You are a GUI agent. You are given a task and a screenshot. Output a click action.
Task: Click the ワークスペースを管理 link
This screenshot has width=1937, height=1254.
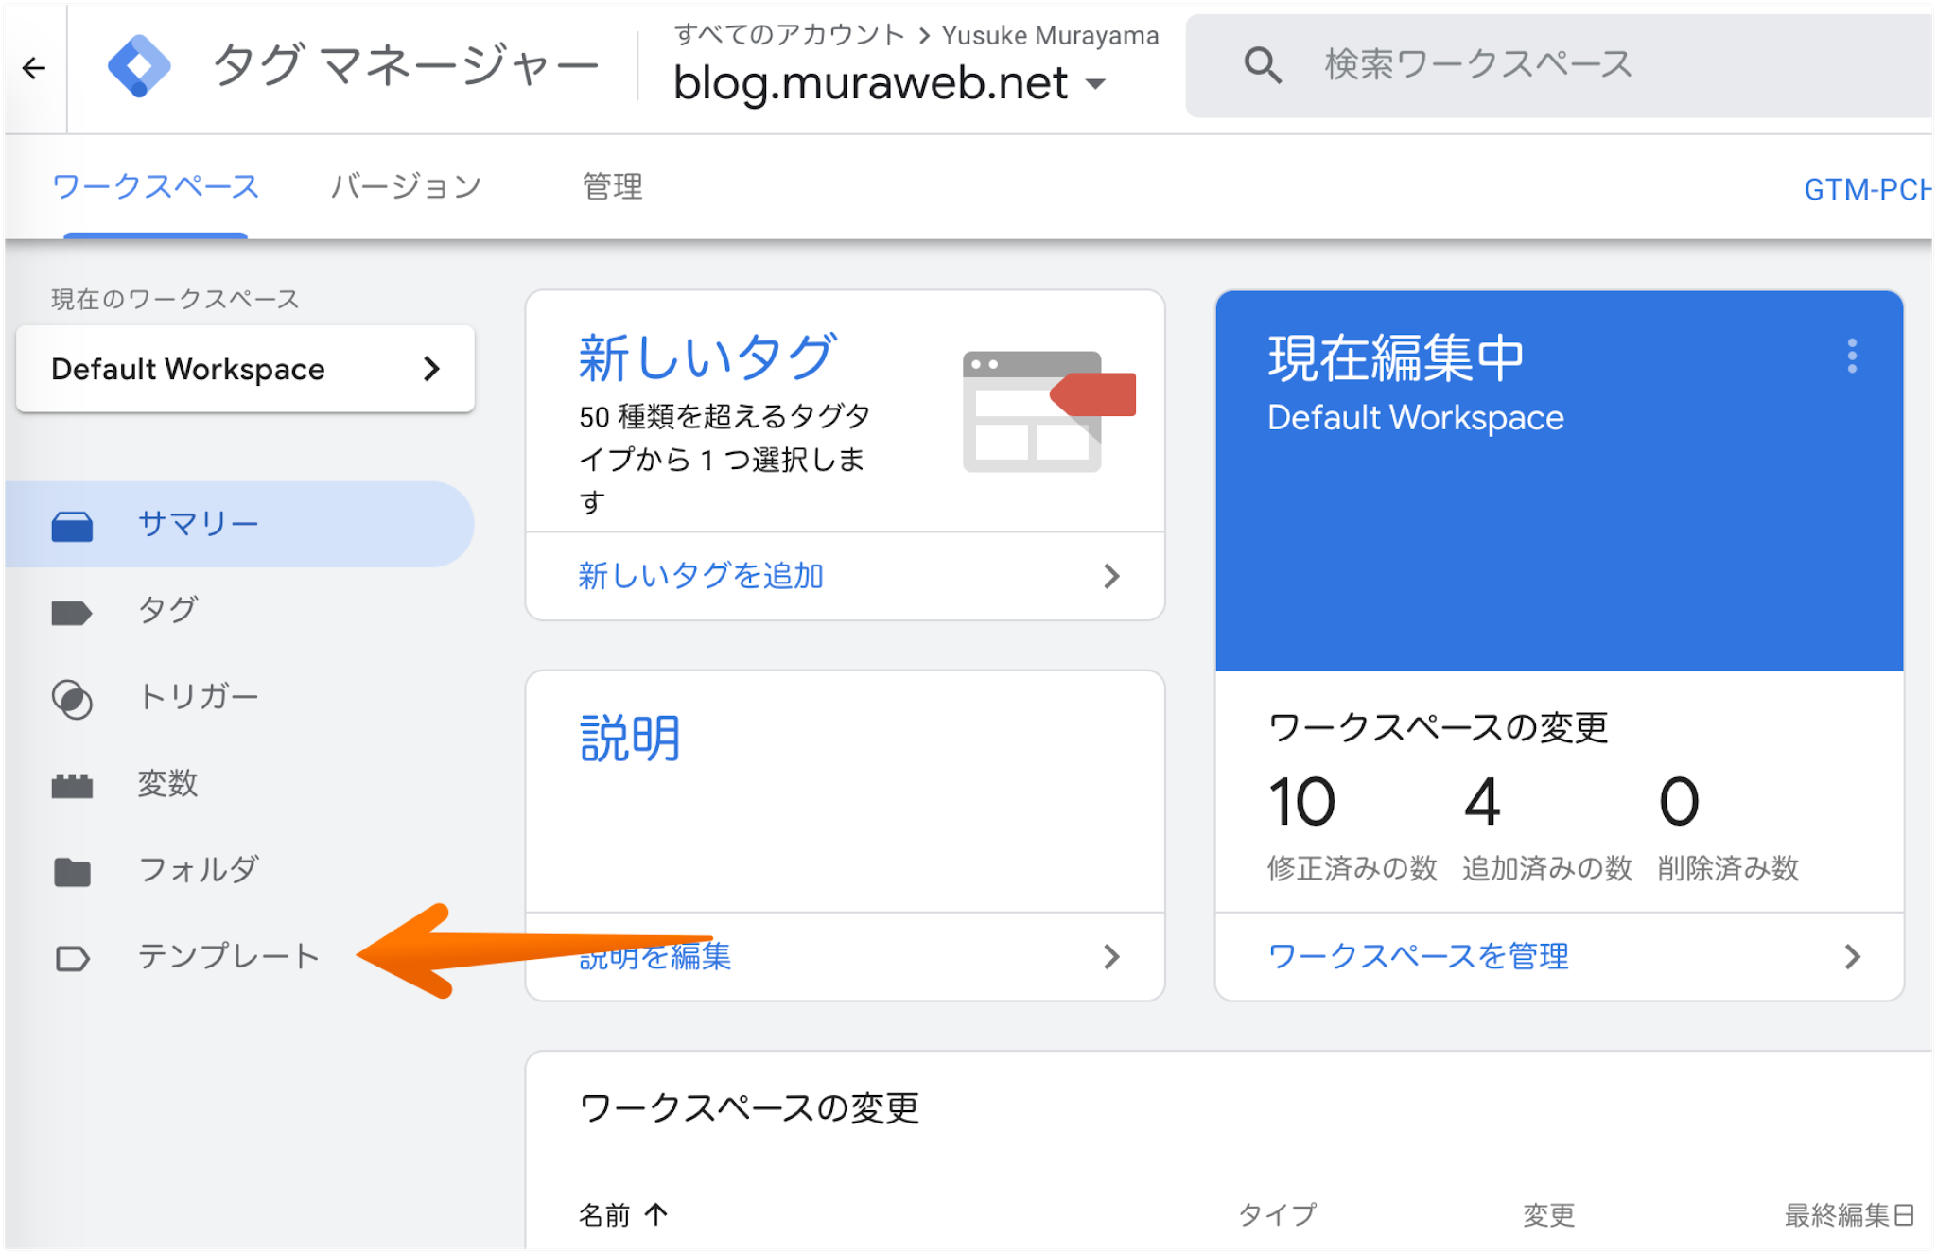(1418, 957)
